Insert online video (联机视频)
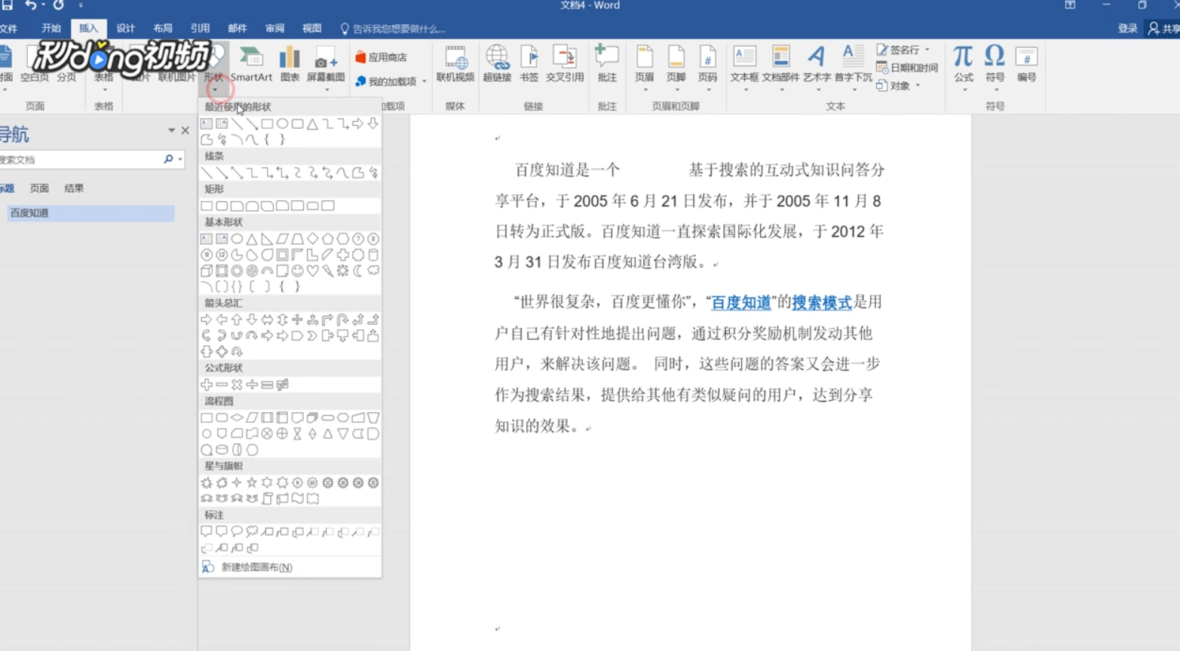The image size is (1180, 651). tap(455, 64)
